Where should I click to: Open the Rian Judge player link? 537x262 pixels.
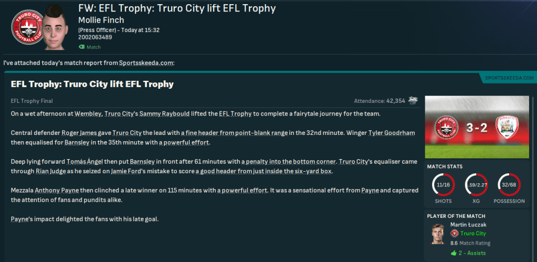click(51, 171)
